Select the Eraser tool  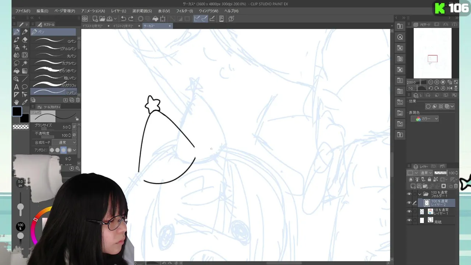pyautogui.click(x=25, y=40)
